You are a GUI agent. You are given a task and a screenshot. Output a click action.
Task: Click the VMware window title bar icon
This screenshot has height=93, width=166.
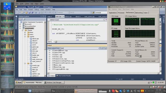point(16,1)
